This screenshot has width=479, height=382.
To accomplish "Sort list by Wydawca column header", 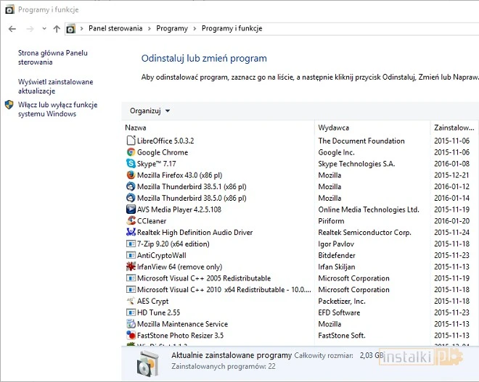I will (x=370, y=128).
